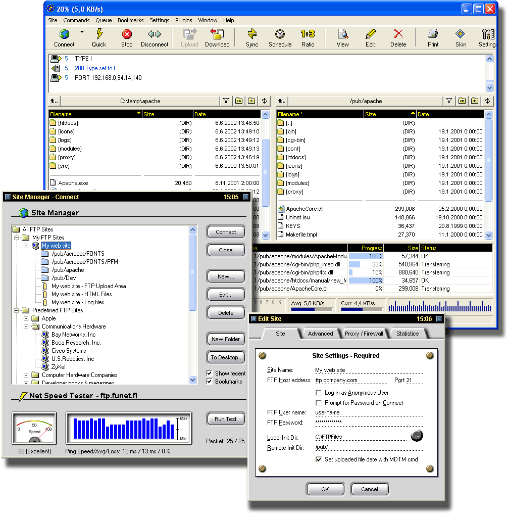Image resolution: width=507 pixels, height=514 pixels.
Task: Click the Ratio 1:3 icon
Action: click(x=308, y=34)
